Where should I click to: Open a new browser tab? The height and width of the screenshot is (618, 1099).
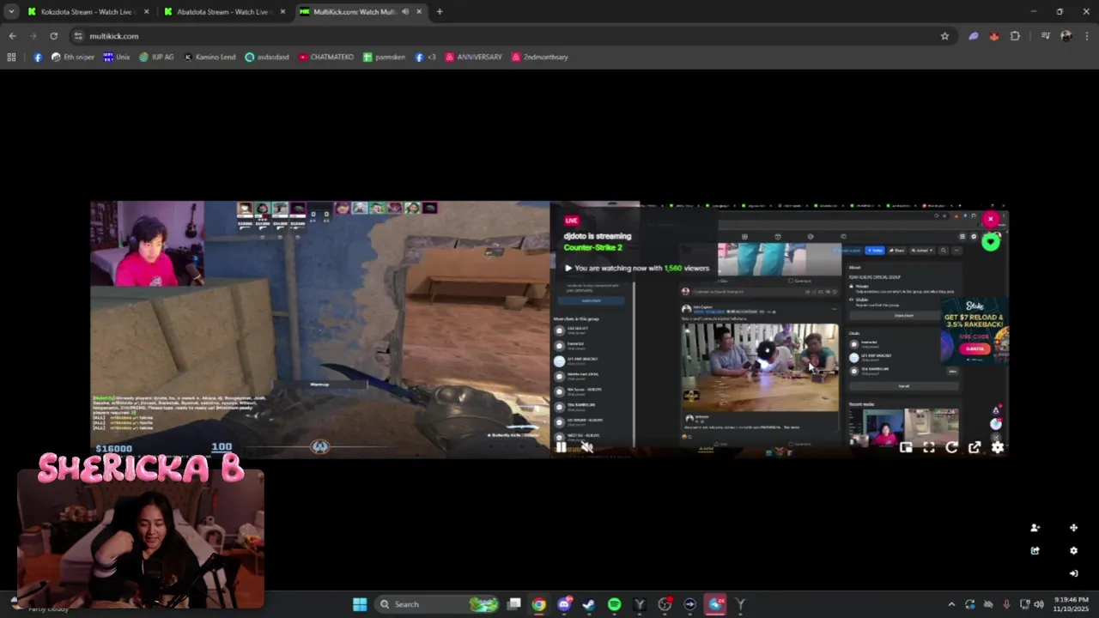tap(440, 12)
